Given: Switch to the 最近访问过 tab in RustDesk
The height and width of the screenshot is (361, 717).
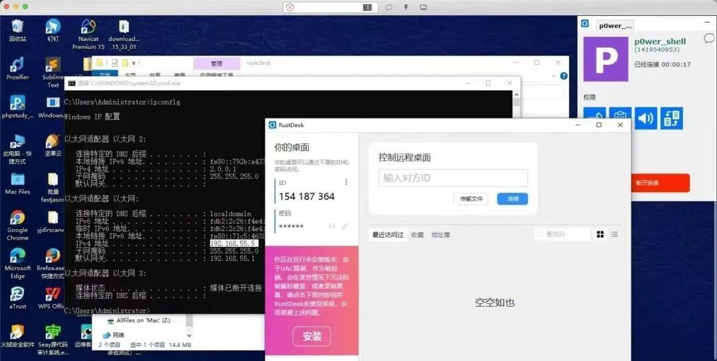Looking at the screenshot, I should (x=388, y=234).
